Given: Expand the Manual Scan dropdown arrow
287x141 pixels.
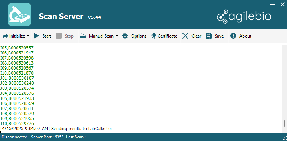Looking at the screenshot, I should (x=116, y=36).
